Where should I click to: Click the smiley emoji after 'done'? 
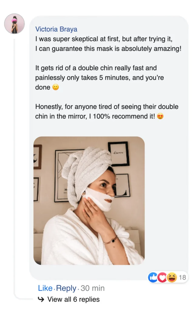[56, 87]
